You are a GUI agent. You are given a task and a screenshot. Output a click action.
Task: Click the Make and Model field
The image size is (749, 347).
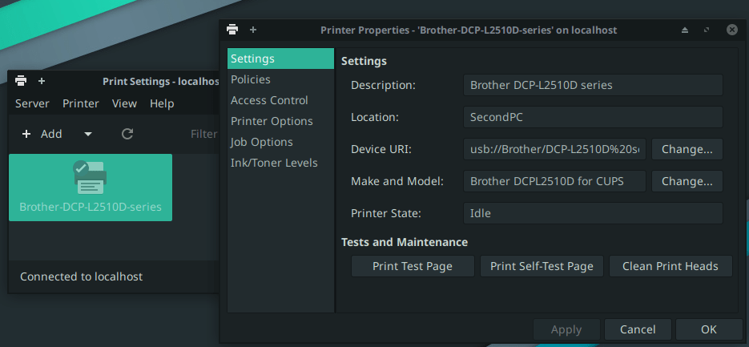[554, 181]
